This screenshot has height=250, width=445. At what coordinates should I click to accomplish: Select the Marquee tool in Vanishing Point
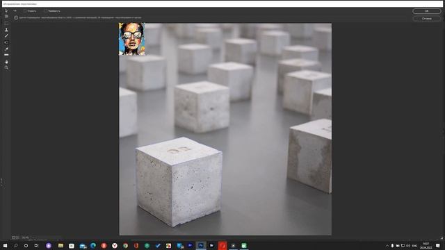[6, 23]
